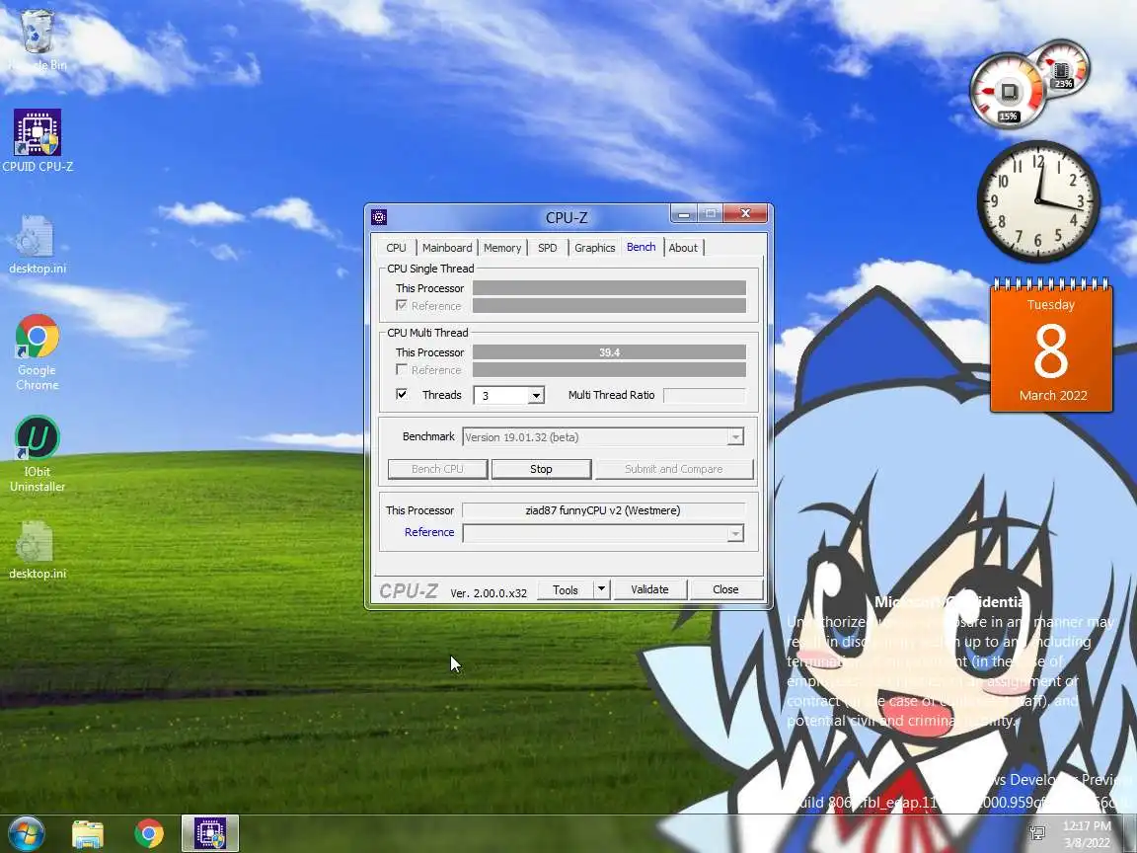1137x853 pixels.
Task: Switch to the Mainboard tab
Action: [x=447, y=248]
